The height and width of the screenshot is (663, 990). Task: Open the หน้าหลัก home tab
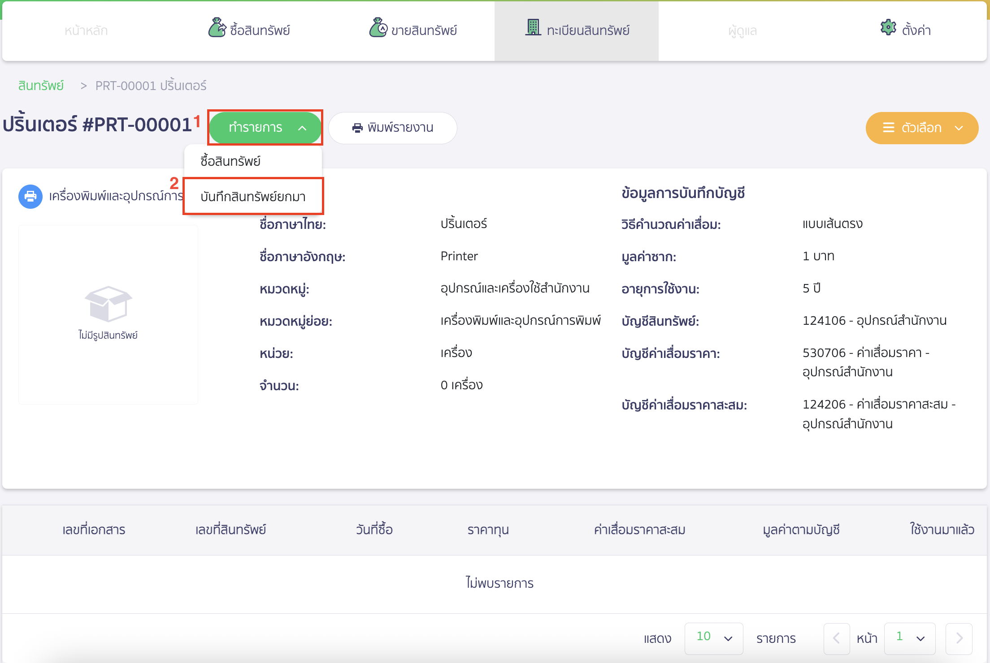coord(86,30)
